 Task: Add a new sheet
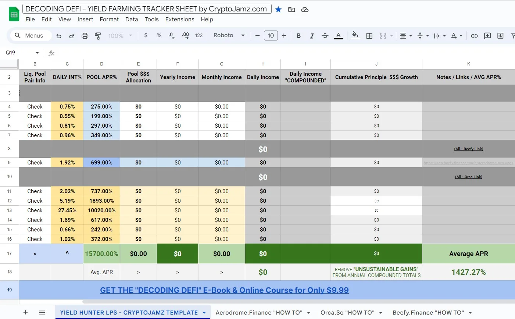click(x=25, y=312)
